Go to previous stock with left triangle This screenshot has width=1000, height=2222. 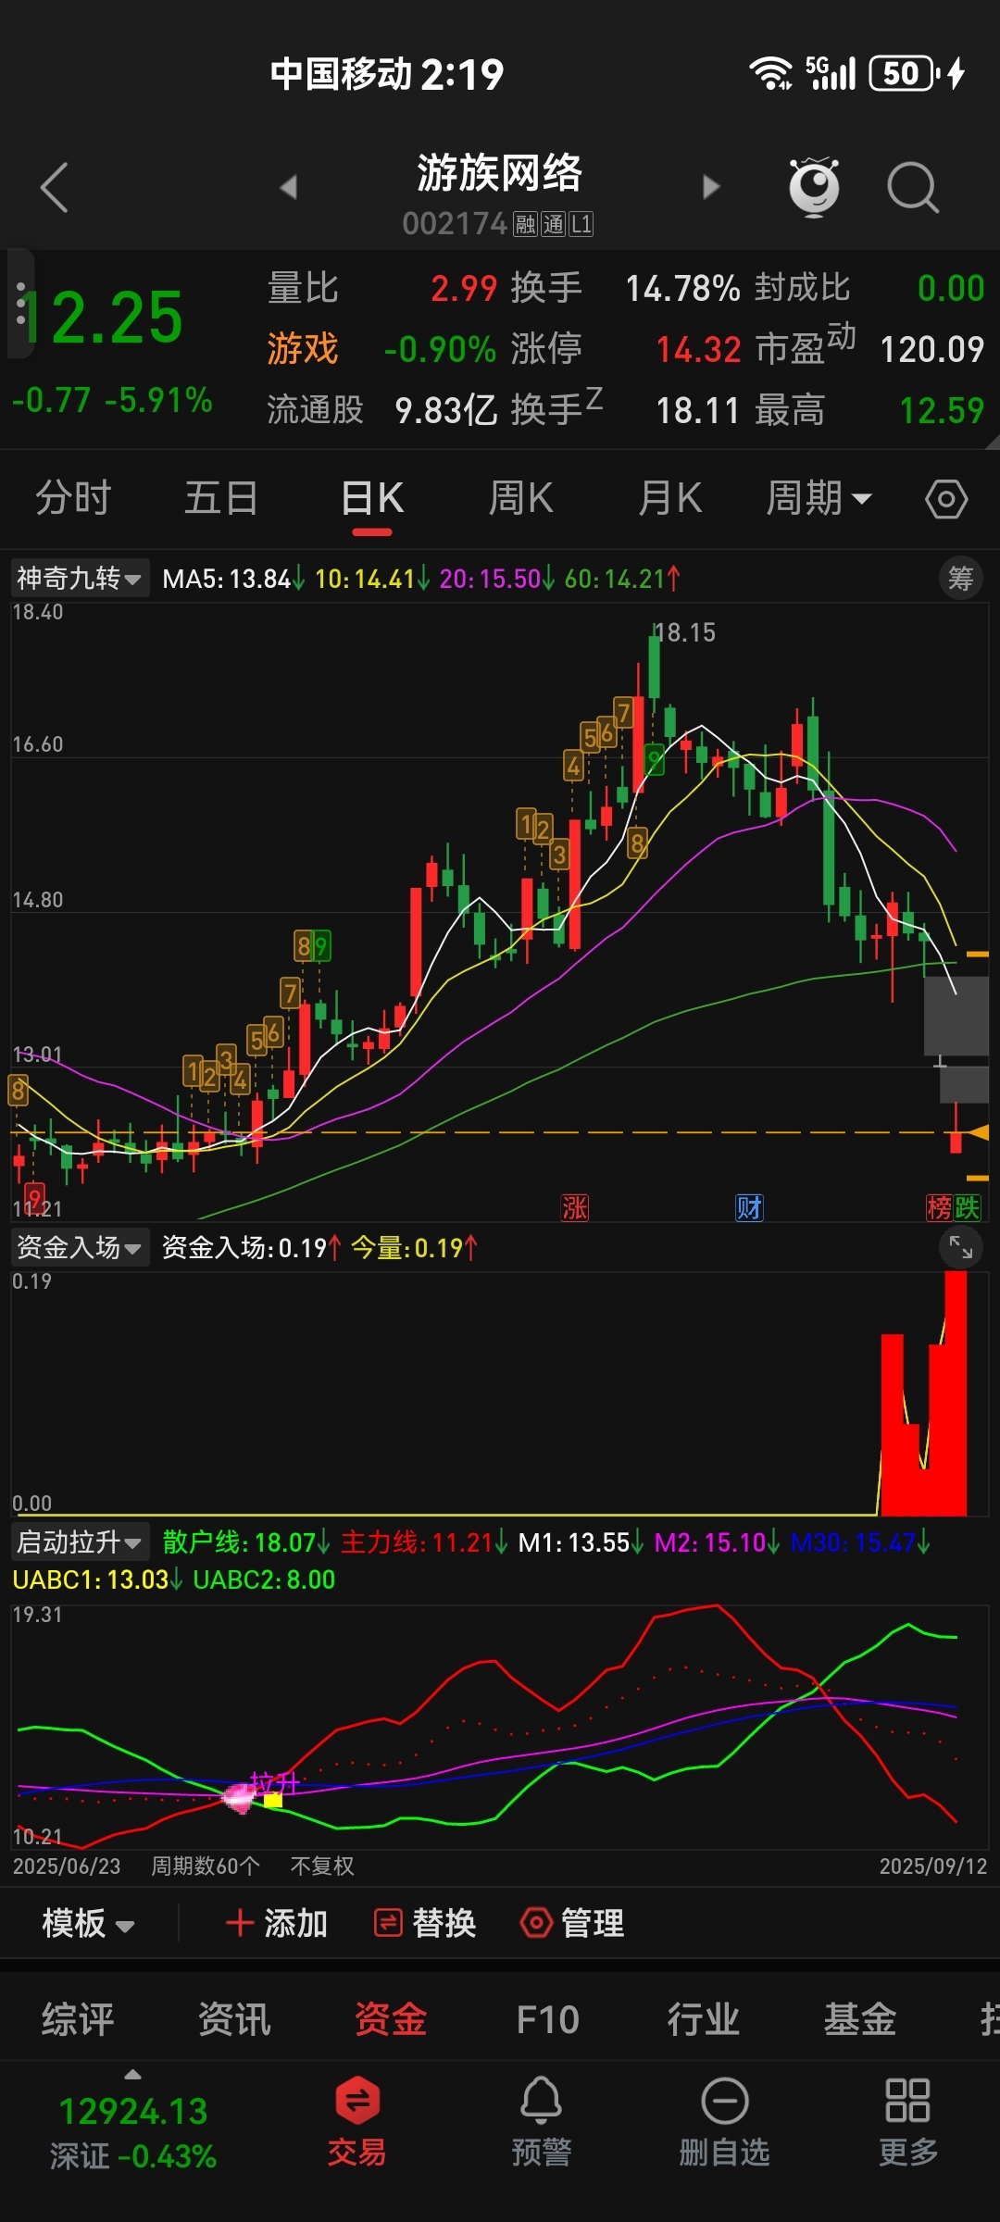point(289,187)
